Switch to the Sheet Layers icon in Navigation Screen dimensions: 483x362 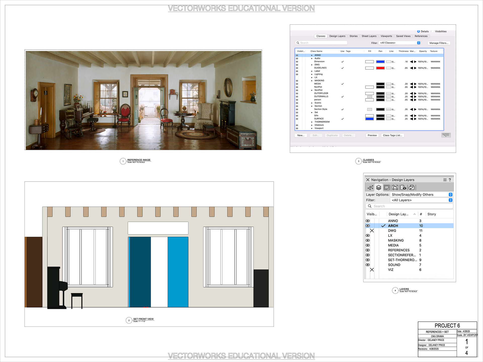[387, 188]
